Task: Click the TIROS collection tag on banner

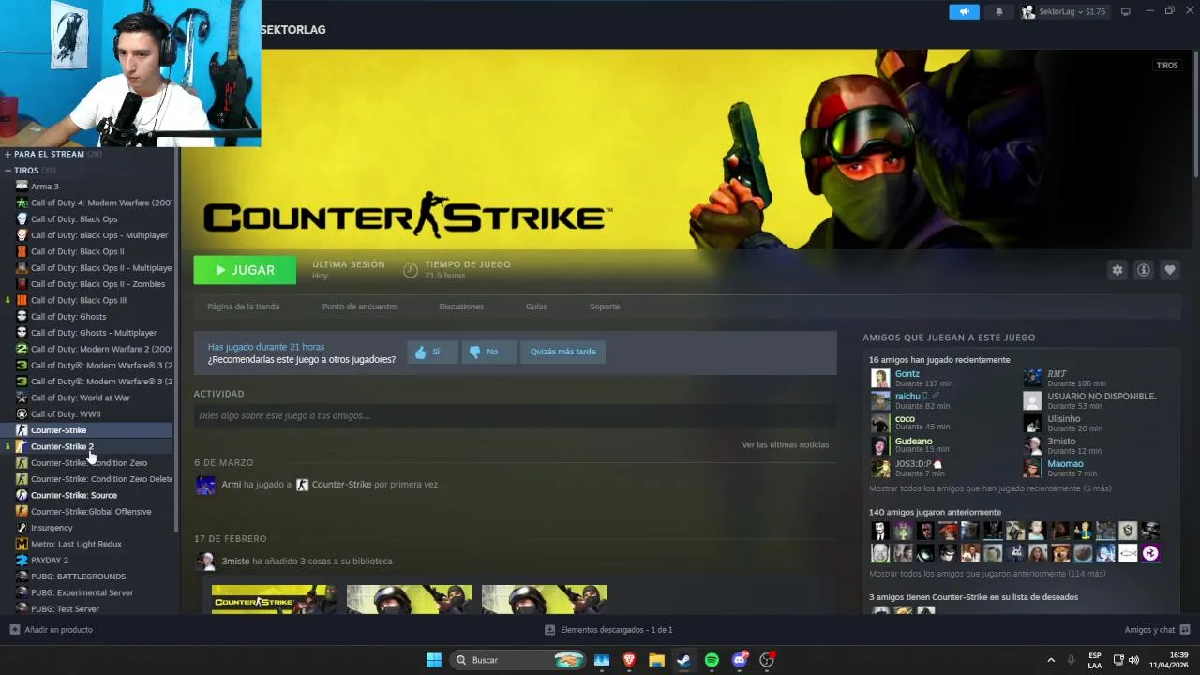Action: [1167, 66]
